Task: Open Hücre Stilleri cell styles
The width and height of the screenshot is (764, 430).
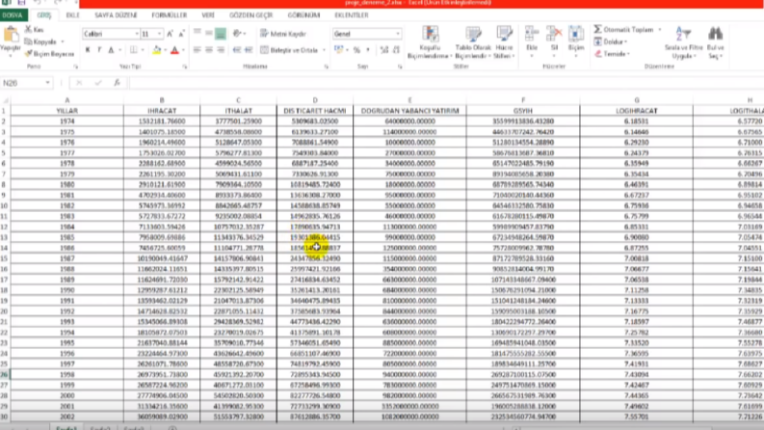Action: 504,42
